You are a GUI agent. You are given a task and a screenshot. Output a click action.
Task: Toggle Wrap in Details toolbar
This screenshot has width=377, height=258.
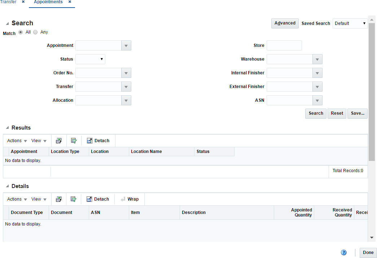(130, 199)
